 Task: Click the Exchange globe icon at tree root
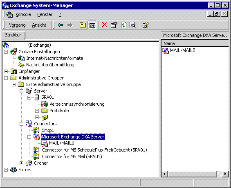click(6, 45)
